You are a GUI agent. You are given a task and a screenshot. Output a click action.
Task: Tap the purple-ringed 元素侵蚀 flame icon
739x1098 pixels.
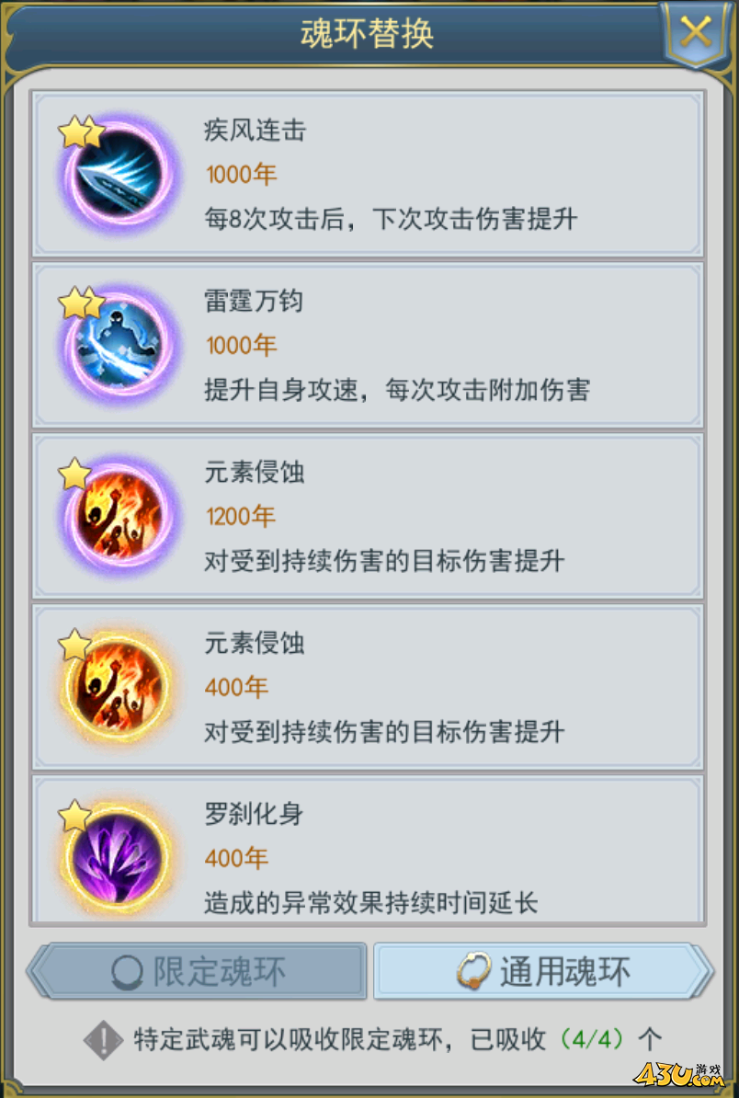(x=118, y=516)
